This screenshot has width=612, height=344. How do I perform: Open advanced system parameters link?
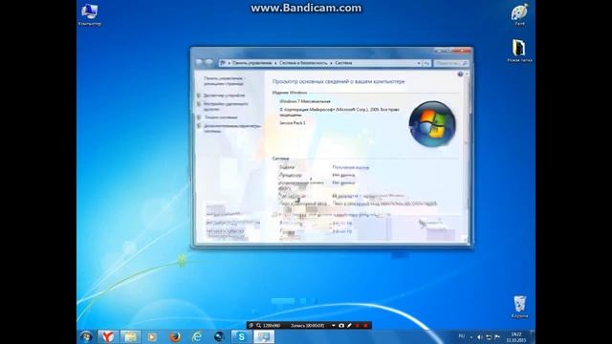click(x=231, y=128)
